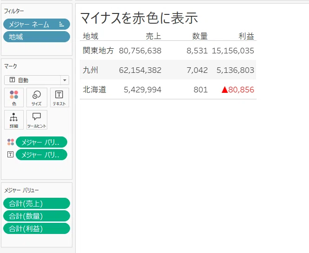This screenshot has height=253, width=309.
Task: Select the text メジャー バリュー pill in Marks
Action: (x=41, y=155)
